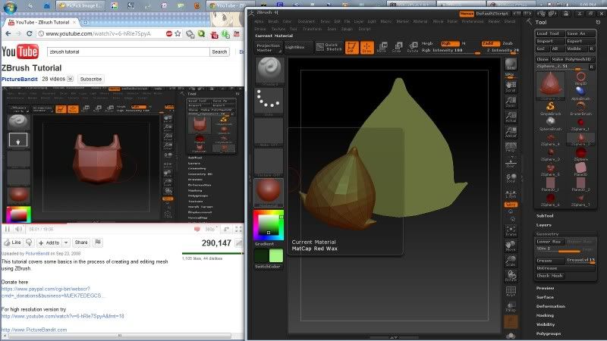This screenshot has width=607, height=341.
Task: Open the Quick Sketch tool
Action: click(x=329, y=47)
